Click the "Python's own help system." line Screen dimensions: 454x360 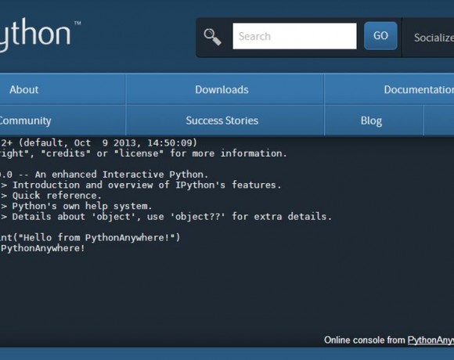coord(76,206)
